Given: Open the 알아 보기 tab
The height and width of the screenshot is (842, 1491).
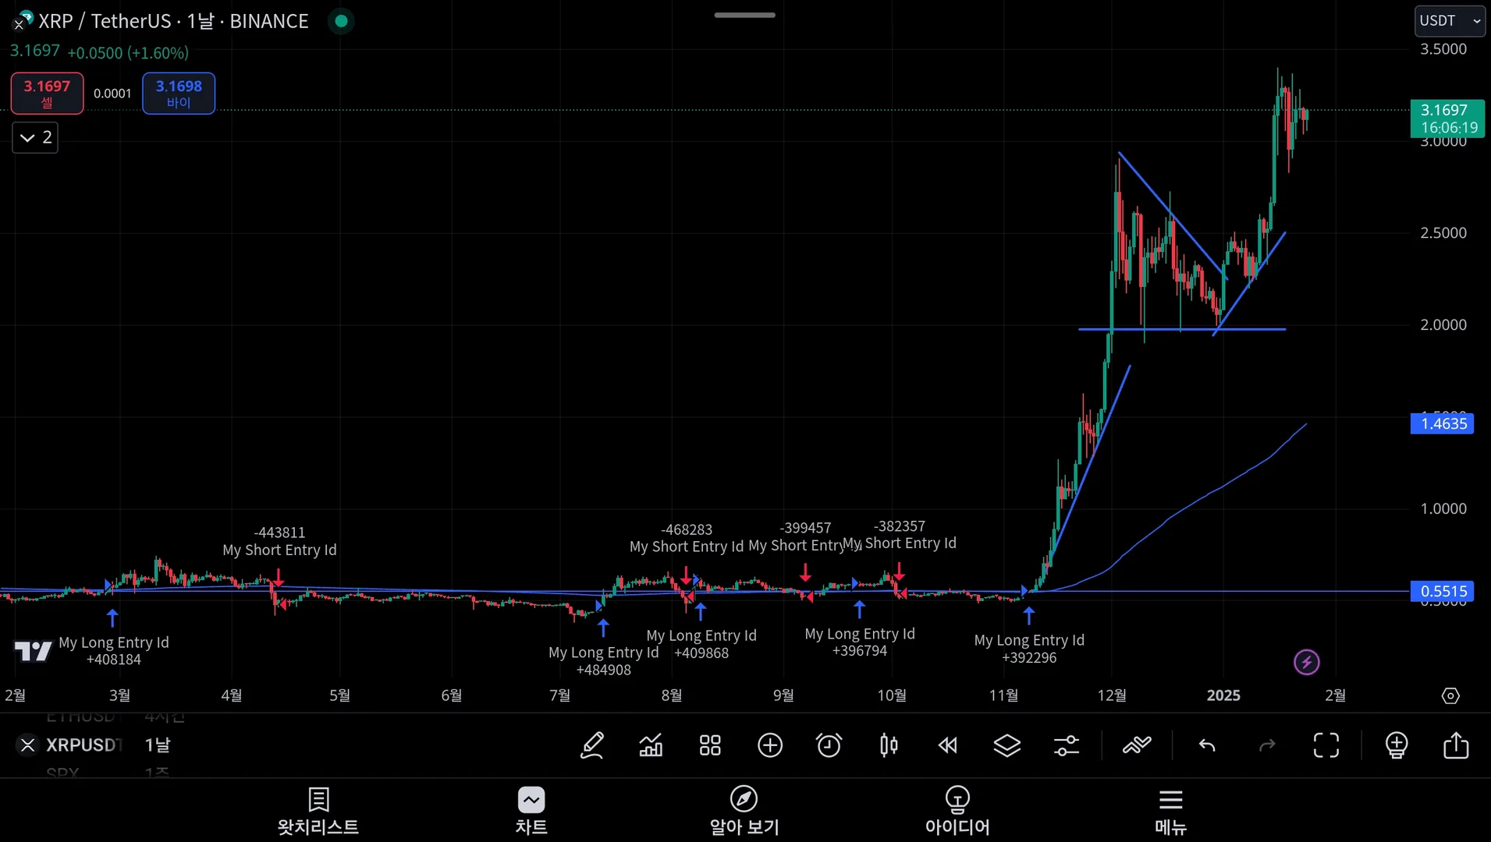Looking at the screenshot, I should 744,811.
